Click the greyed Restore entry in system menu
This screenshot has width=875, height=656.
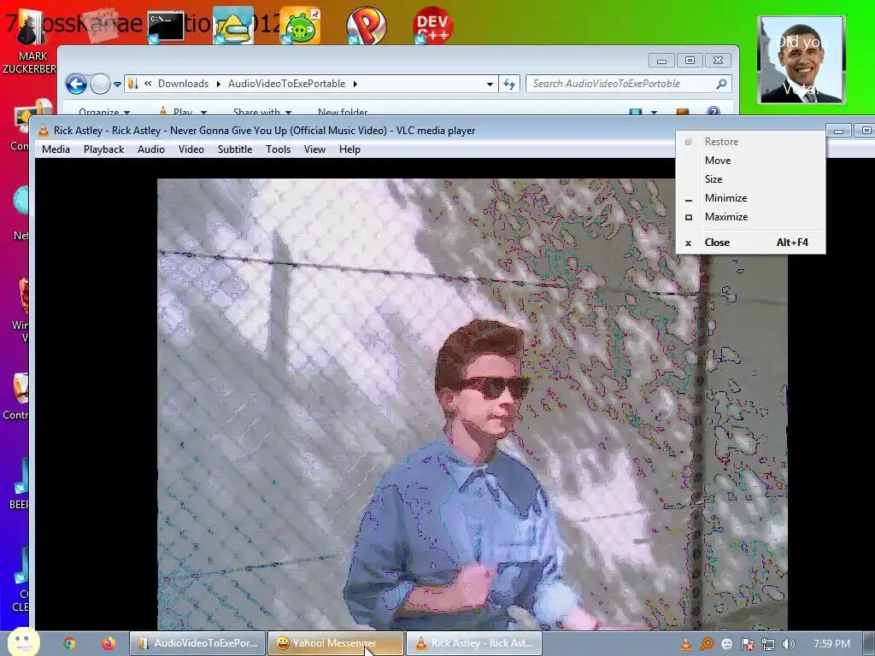[750, 142]
